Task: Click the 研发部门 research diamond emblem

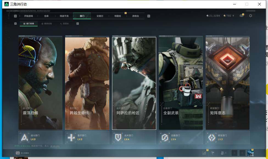Action: 212,137
